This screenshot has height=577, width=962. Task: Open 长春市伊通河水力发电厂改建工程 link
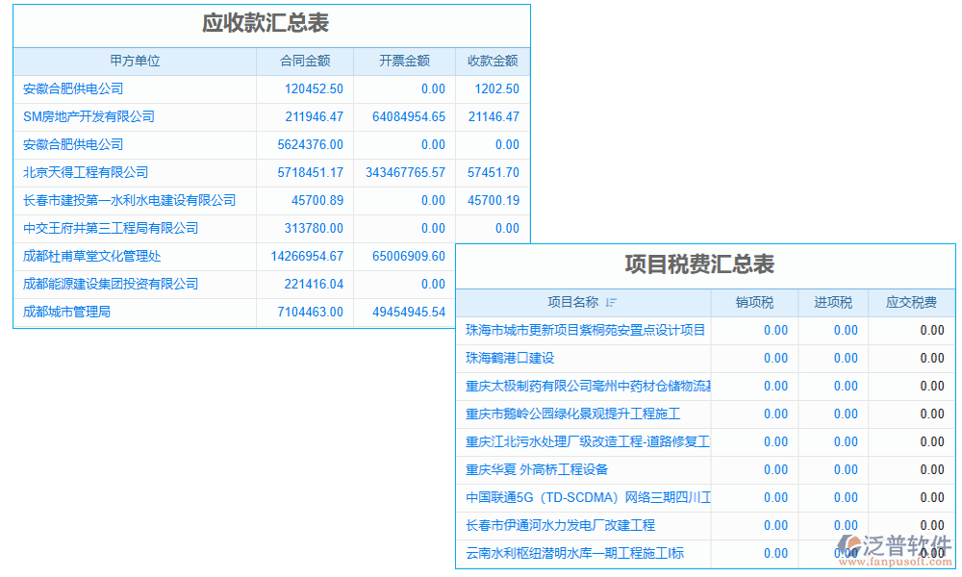click(560, 525)
